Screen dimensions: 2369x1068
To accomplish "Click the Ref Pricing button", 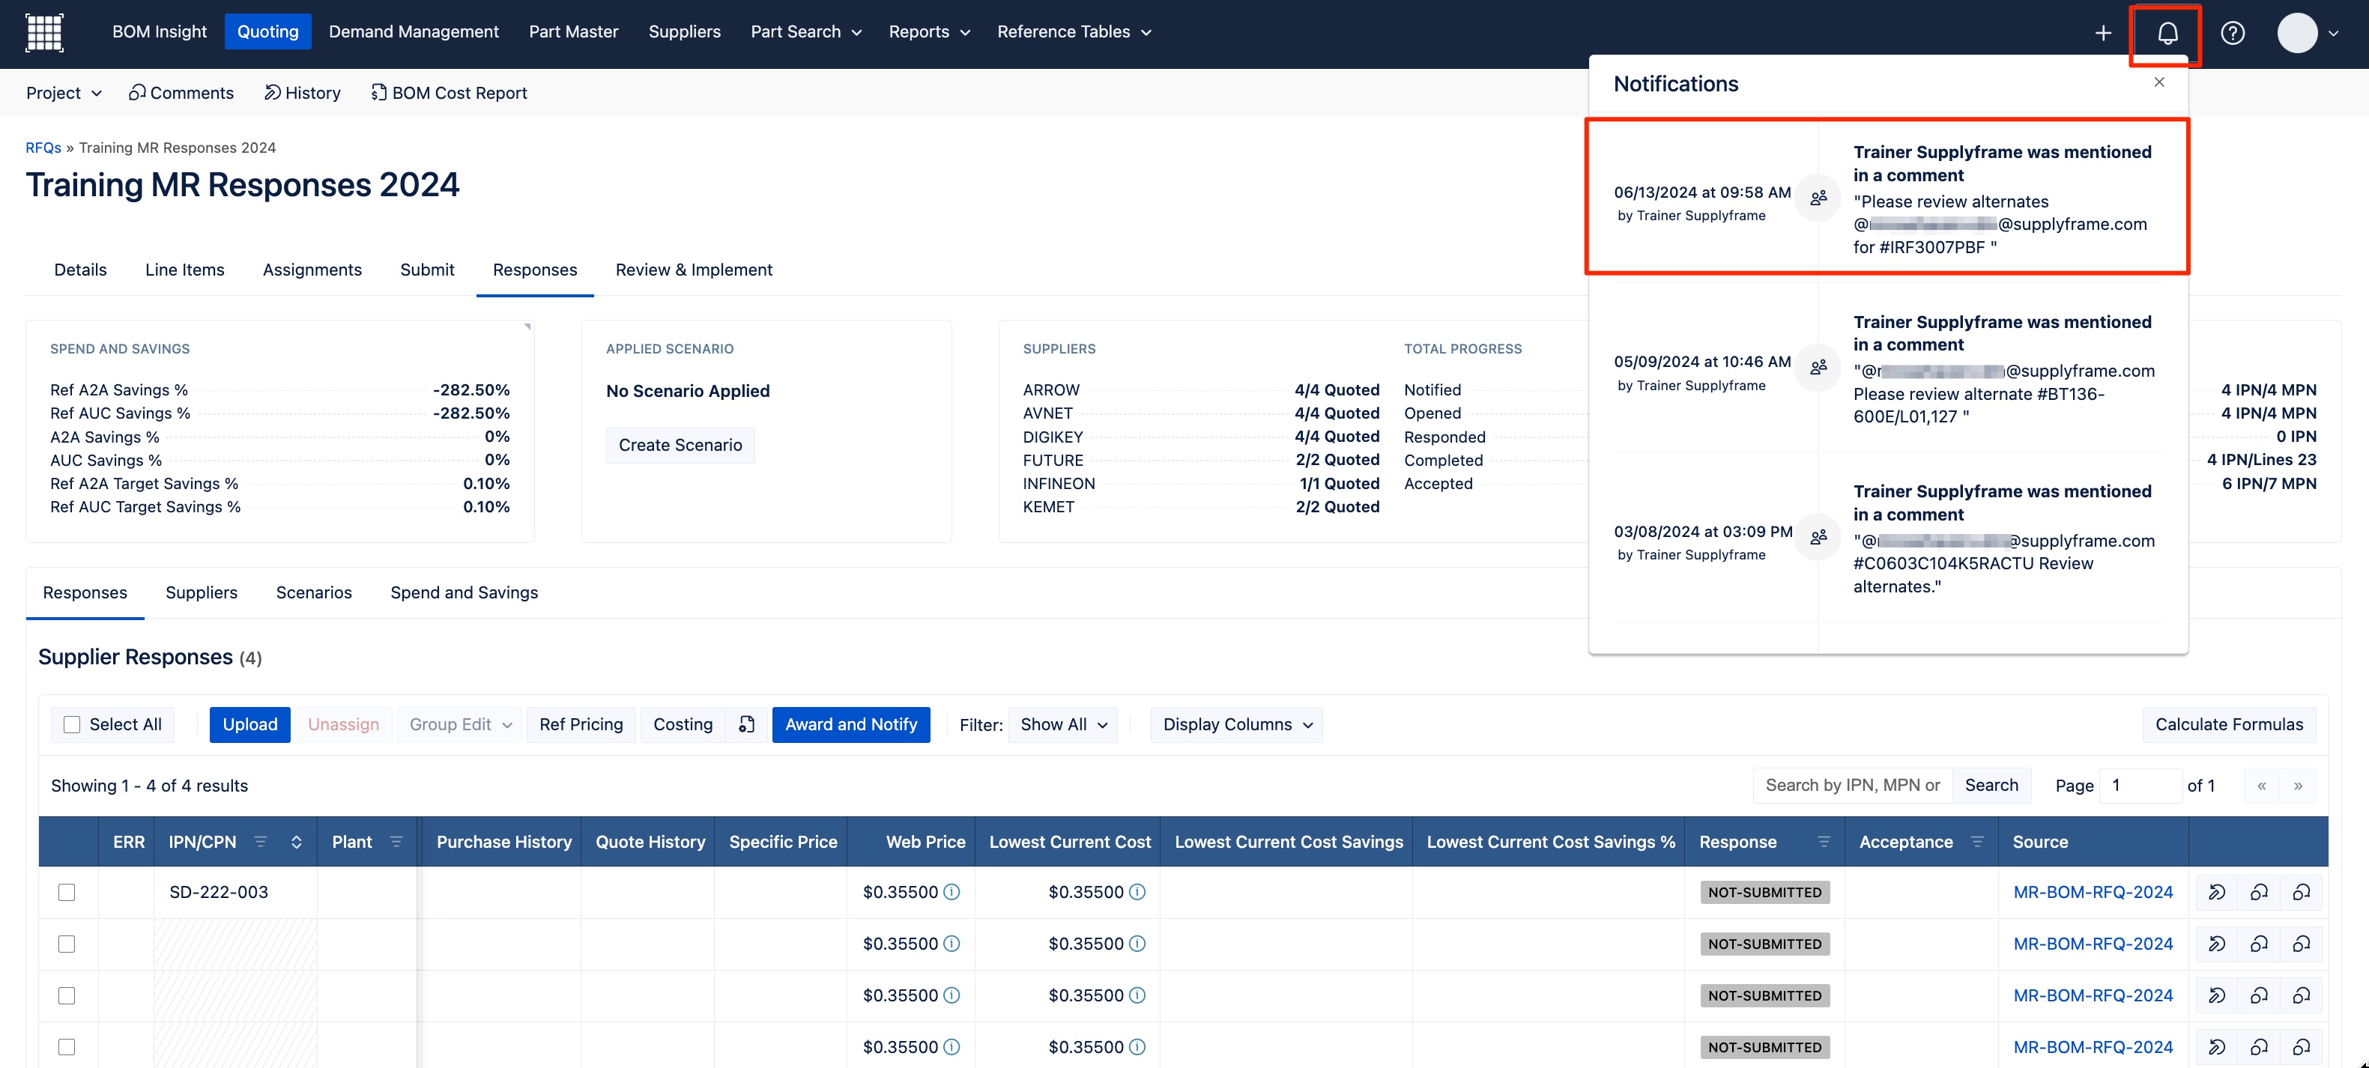I will coord(581,724).
